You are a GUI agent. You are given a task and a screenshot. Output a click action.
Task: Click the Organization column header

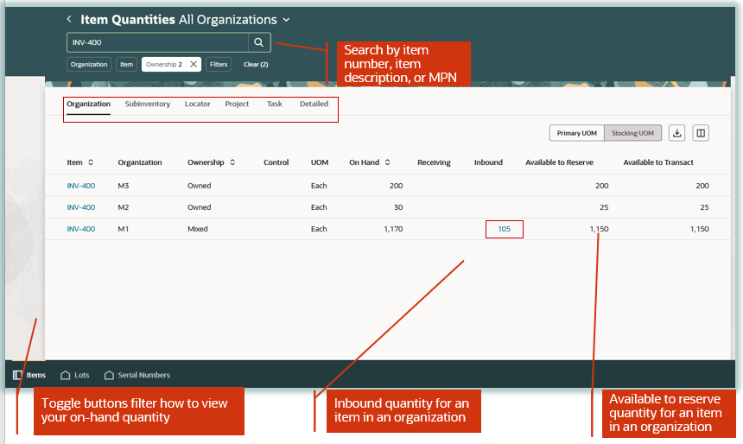pos(140,162)
